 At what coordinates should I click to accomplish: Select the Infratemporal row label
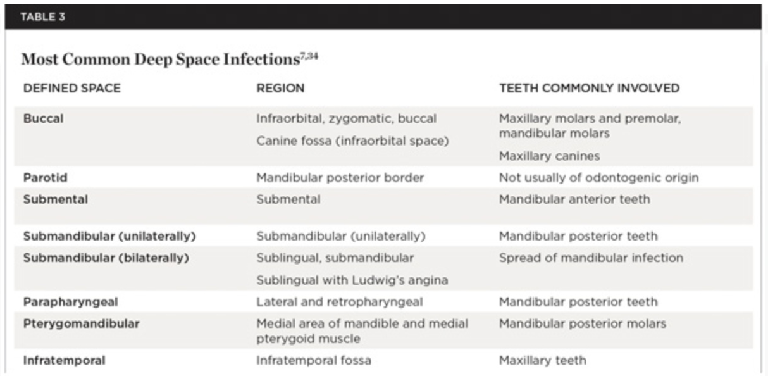pos(65,361)
